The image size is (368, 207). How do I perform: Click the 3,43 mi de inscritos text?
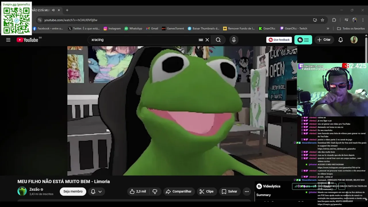coord(41,194)
